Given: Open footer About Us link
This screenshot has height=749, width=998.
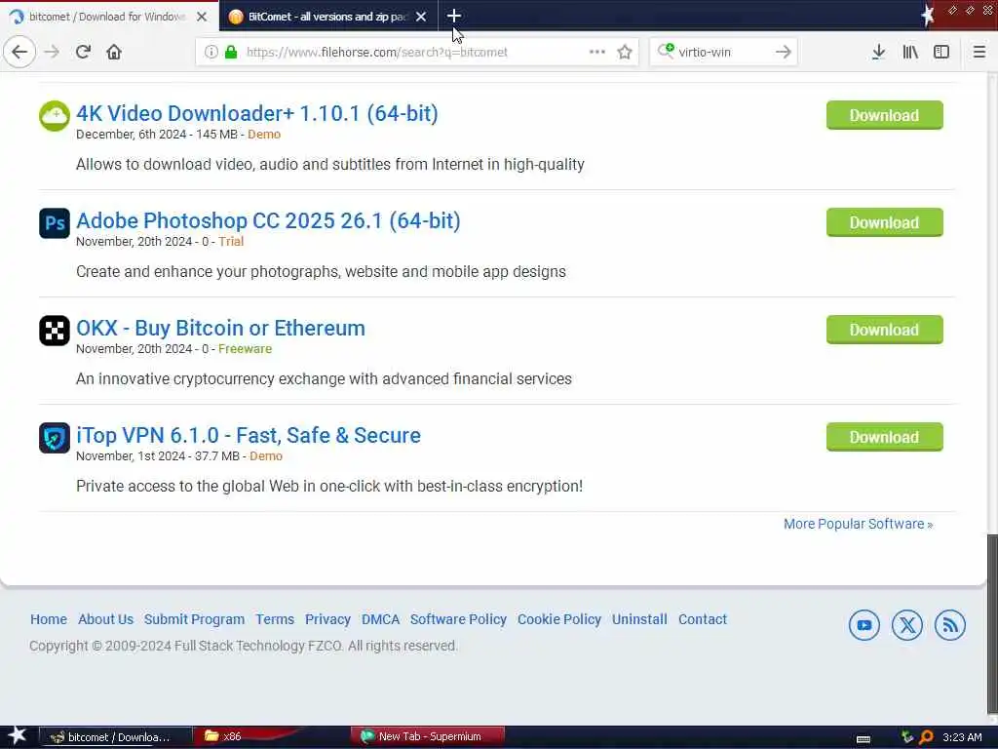Looking at the screenshot, I should point(105,619).
